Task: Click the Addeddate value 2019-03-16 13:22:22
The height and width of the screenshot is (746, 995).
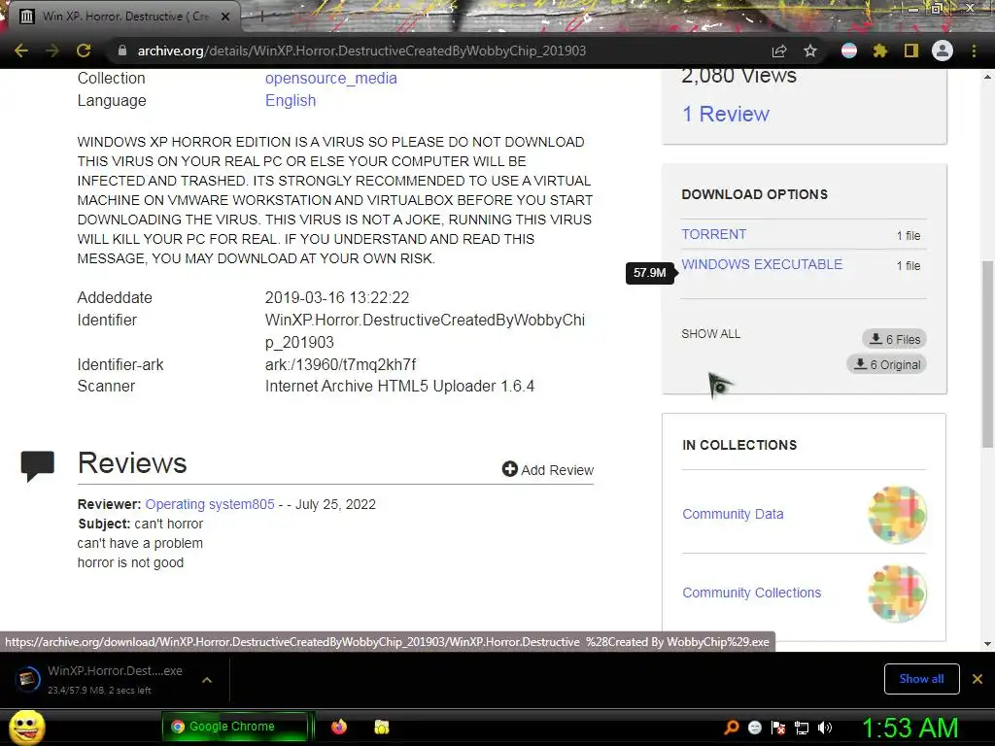Action: point(337,297)
